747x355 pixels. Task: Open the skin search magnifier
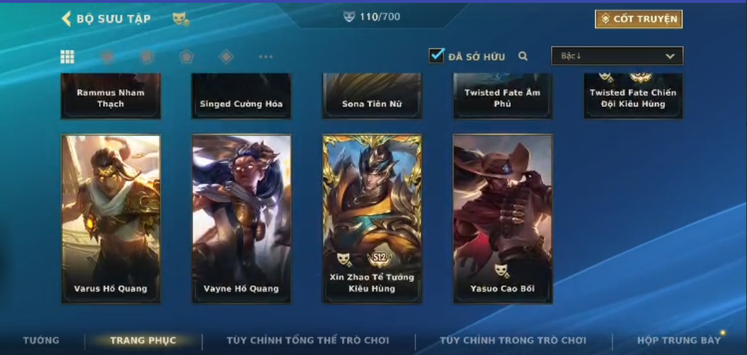click(523, 56)
